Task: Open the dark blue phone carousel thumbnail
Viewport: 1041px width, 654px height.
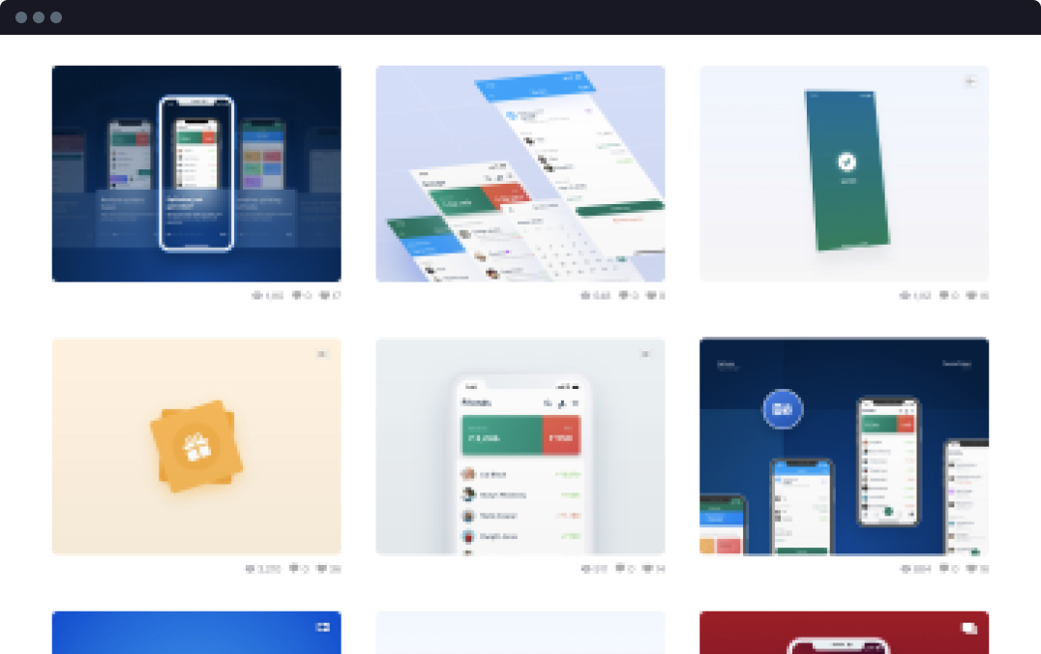Action: pyautogui.click(x=196, y=173)
